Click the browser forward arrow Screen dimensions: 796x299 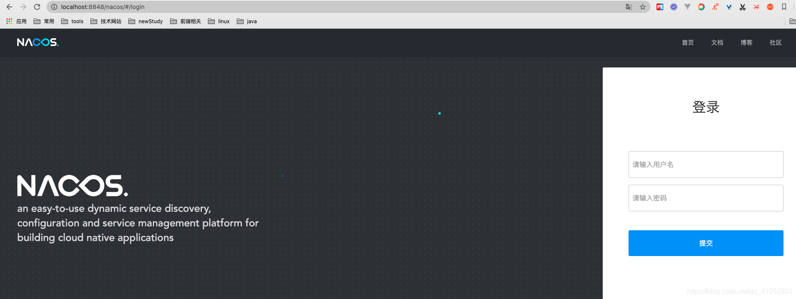(23, 7)
